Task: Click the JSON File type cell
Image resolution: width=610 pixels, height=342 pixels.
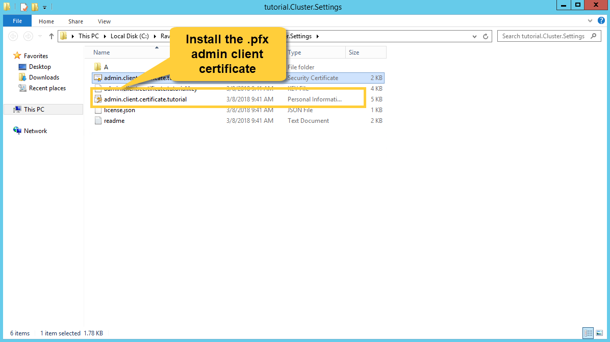Action: pyautogui.click(x=300, y=110)
